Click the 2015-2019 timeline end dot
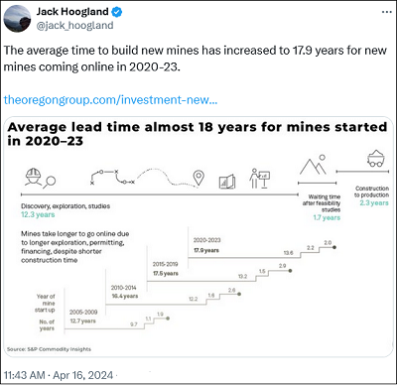Image resolution: width=397 pixels, height=385 pixels. 290,271
